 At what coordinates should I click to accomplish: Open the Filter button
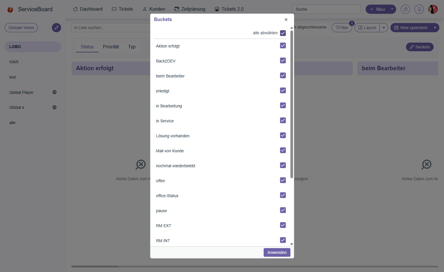click(x=342, y=28)
